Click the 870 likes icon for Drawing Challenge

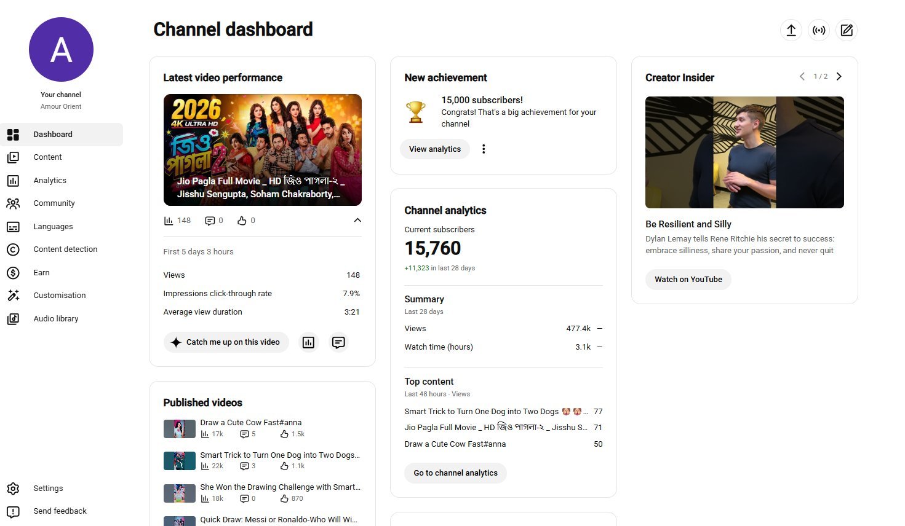tap(284, 499)
